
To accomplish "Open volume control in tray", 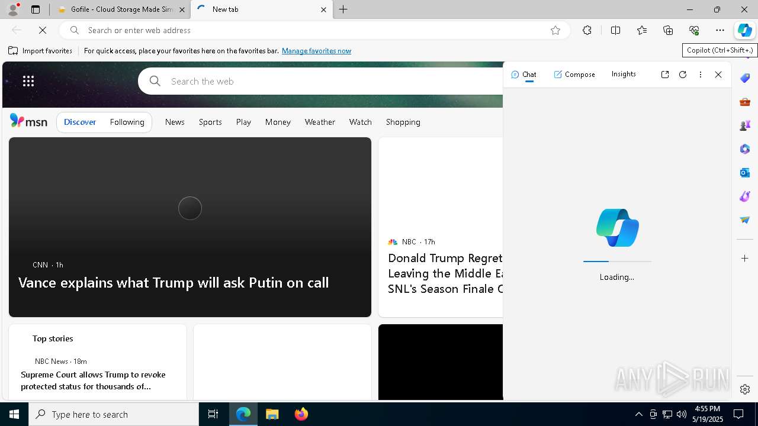I will [682, 414].
